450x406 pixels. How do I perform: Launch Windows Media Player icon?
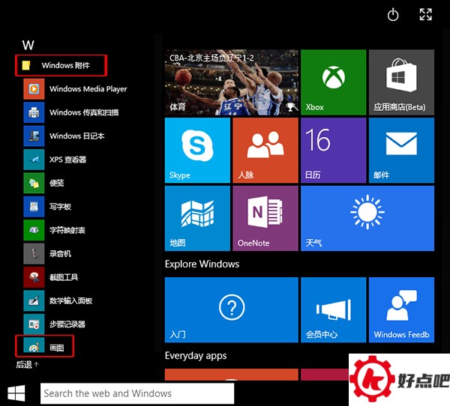pyautogui.click(x=34, y=89)
